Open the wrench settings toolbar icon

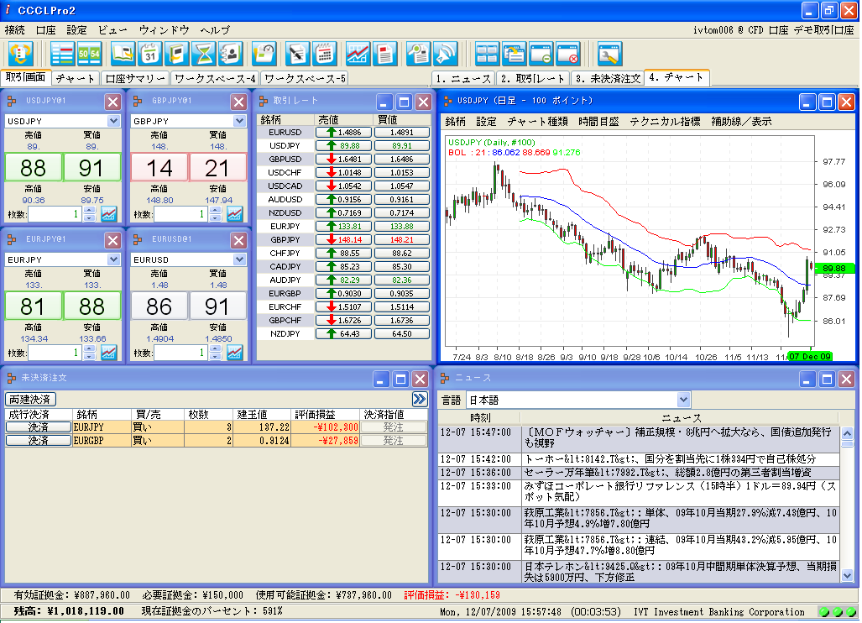609,54
